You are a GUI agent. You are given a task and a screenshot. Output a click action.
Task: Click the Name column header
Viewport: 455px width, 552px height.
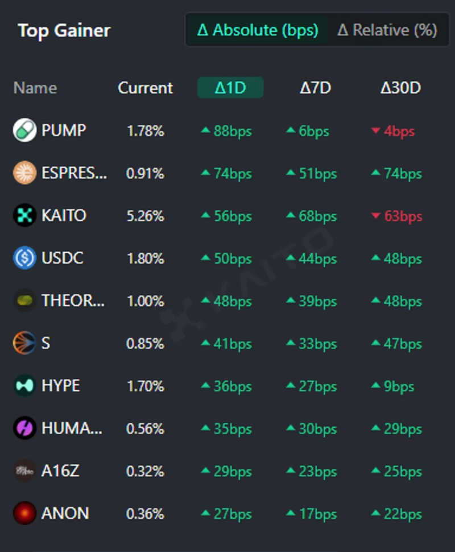(x=35, y=88)
